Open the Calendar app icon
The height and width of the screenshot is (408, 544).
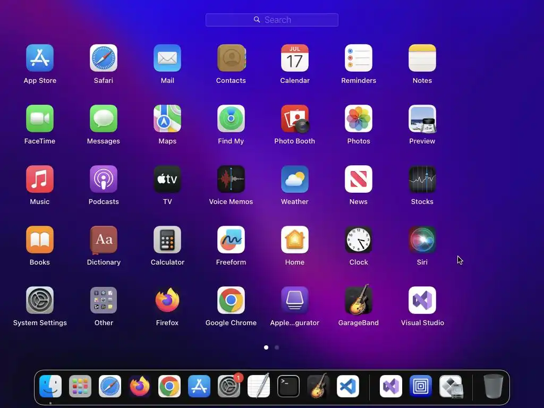(x=294, y=58)
